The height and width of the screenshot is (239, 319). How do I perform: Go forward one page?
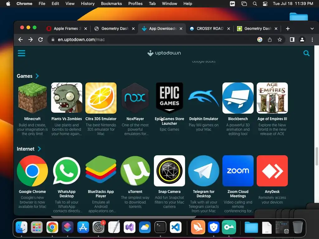pos(31,40)
